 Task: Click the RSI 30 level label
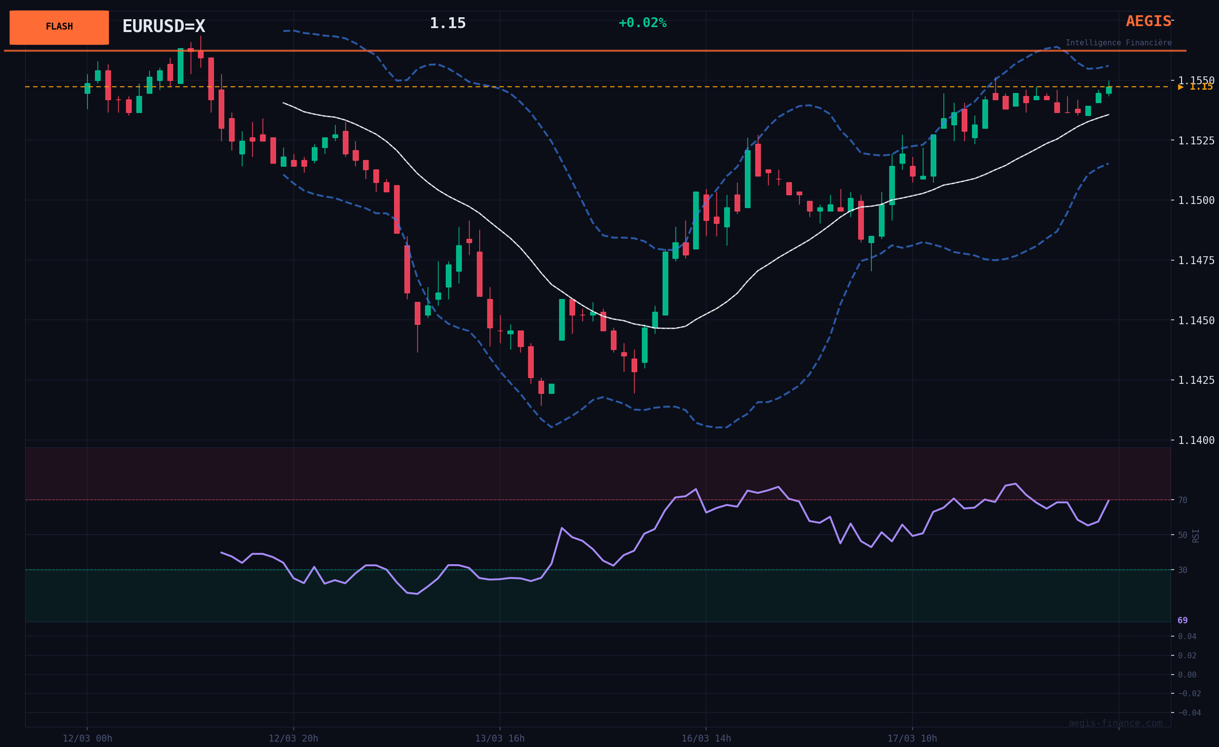(x=1183, y=570)
